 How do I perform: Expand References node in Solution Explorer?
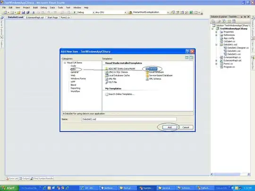coord(216,35)
